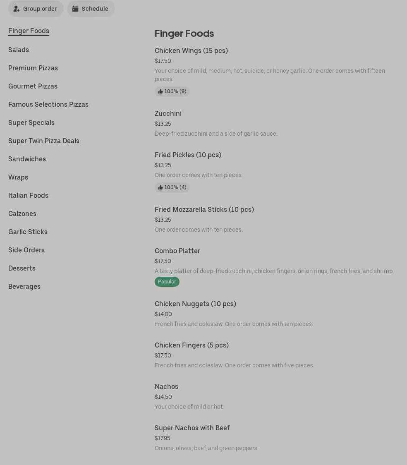407x465 pixels.
Task: Open the Garlic Sticks category
Action: [x=28, y=232]
